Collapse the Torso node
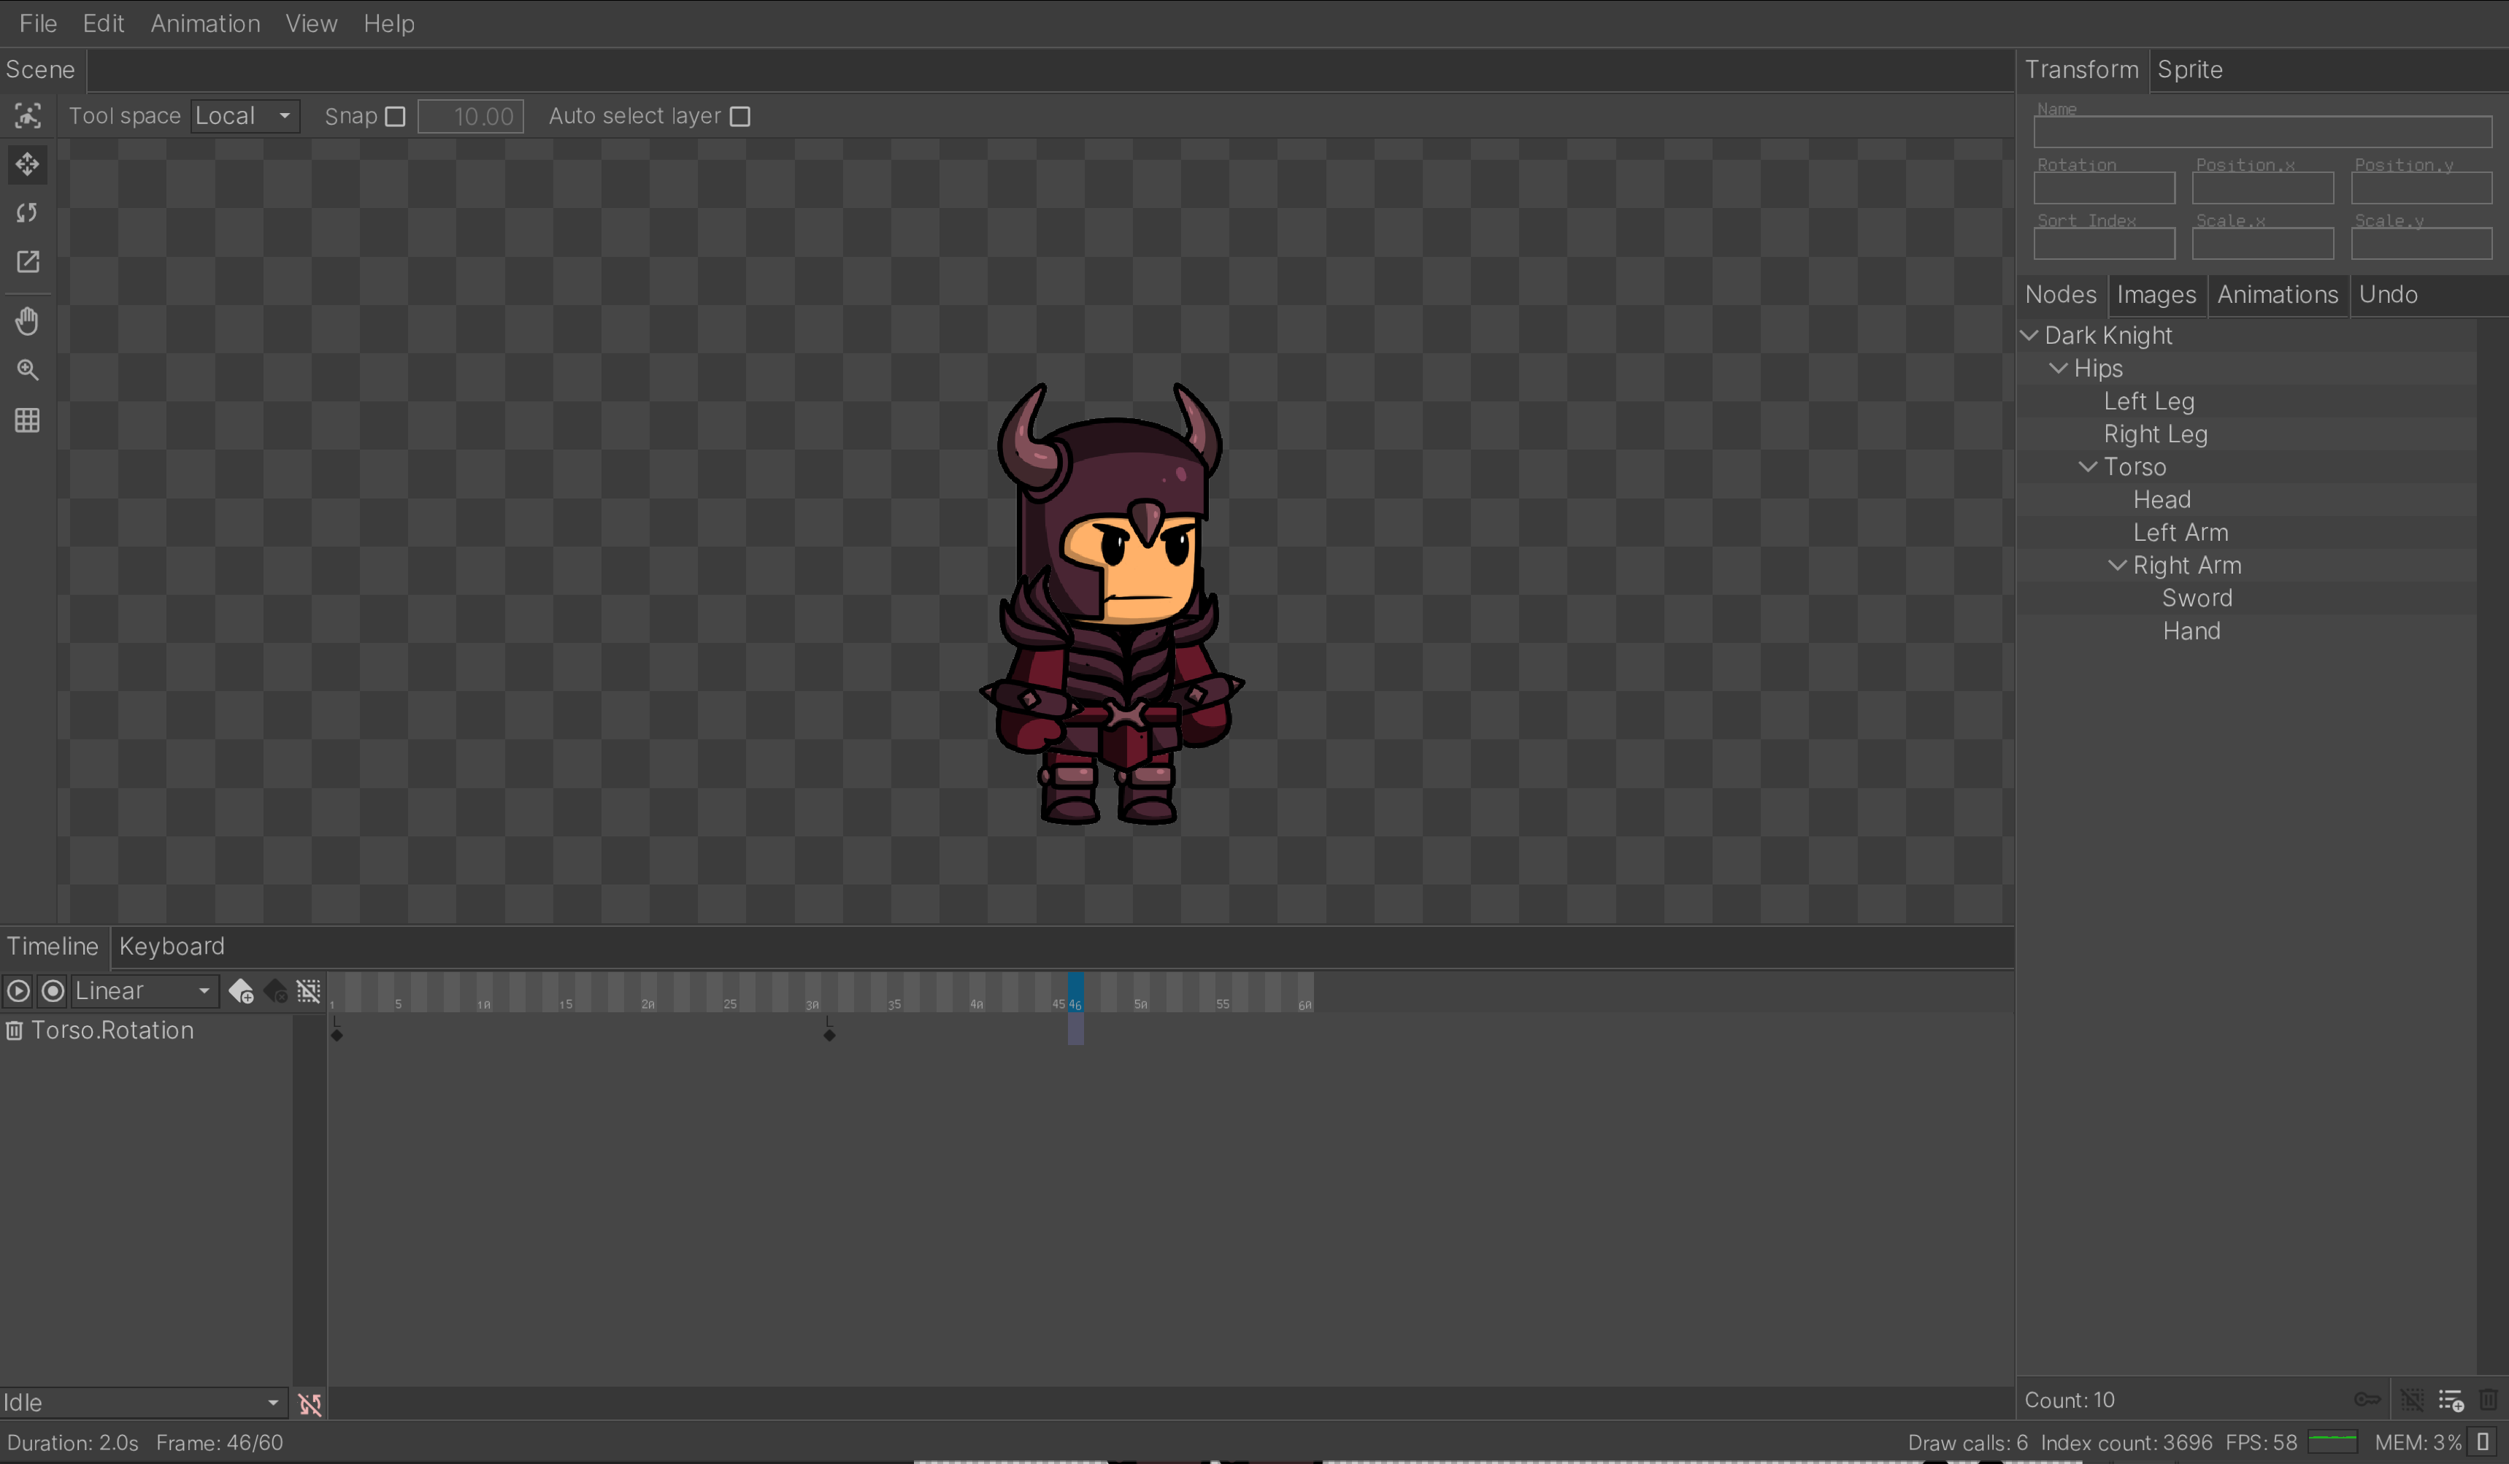This screenshot has height=1464, width=2509. pos(2088,467)
